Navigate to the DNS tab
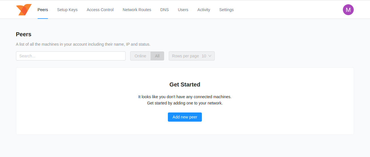Screen dimensions: 370x157 (164, 10)
